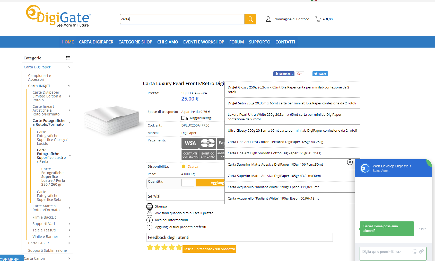Open the CONTATTI menu item
The image size is (435, 261).
pyautogui.click(x=285, y=42)
